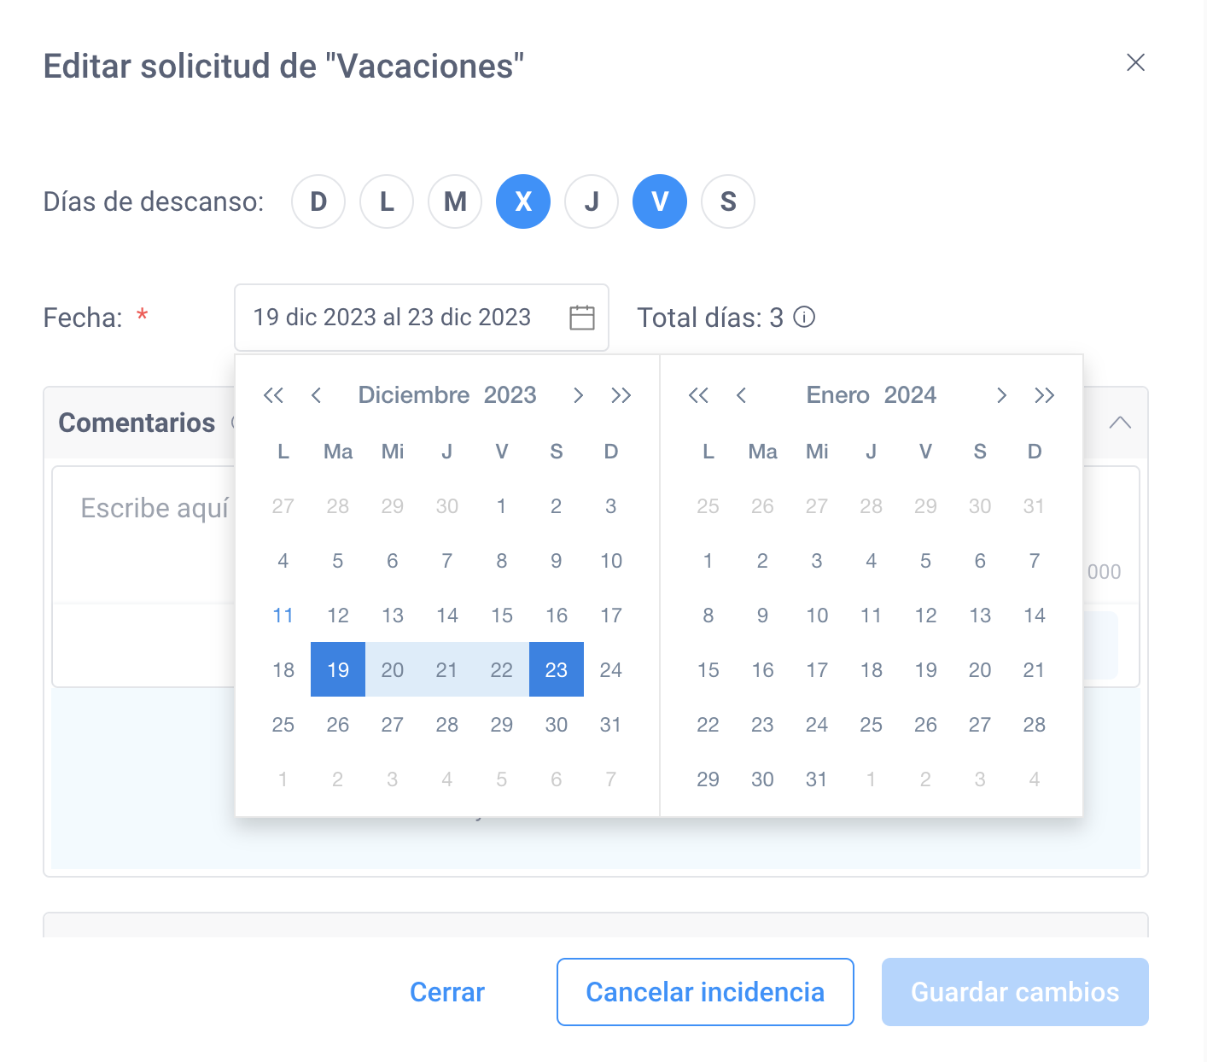Go to previous month in Enero calendar
1207x1062 pixels.
[x=741, y=395]
